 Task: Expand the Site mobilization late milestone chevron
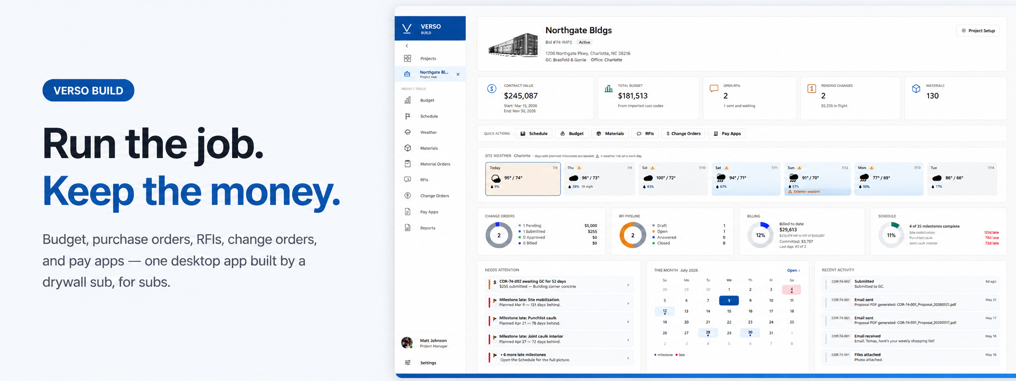pos(628,303)
